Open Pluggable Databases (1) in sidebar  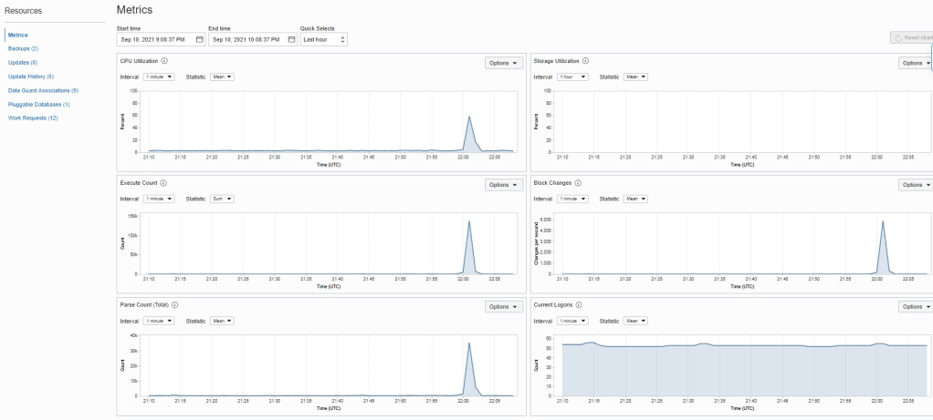pos(38,105)
